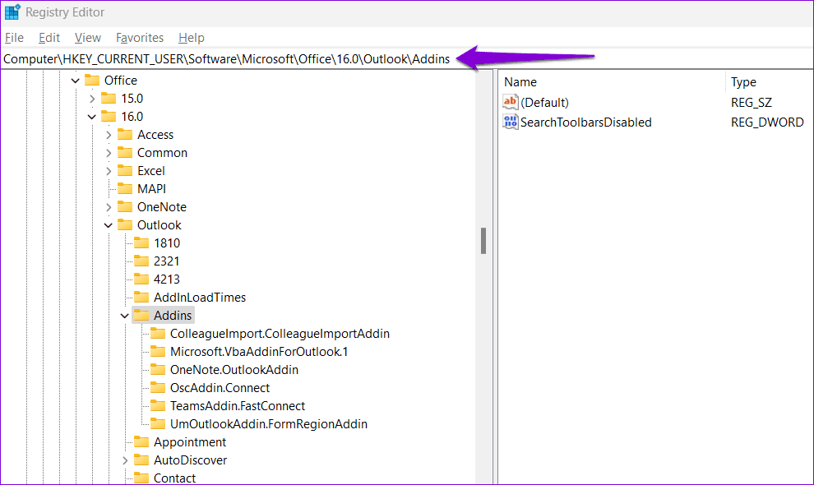This screenshot has width=814, height=485.
Task: Click the TeamsAddin.FastConnect folder icon
Action: [158, 405]
